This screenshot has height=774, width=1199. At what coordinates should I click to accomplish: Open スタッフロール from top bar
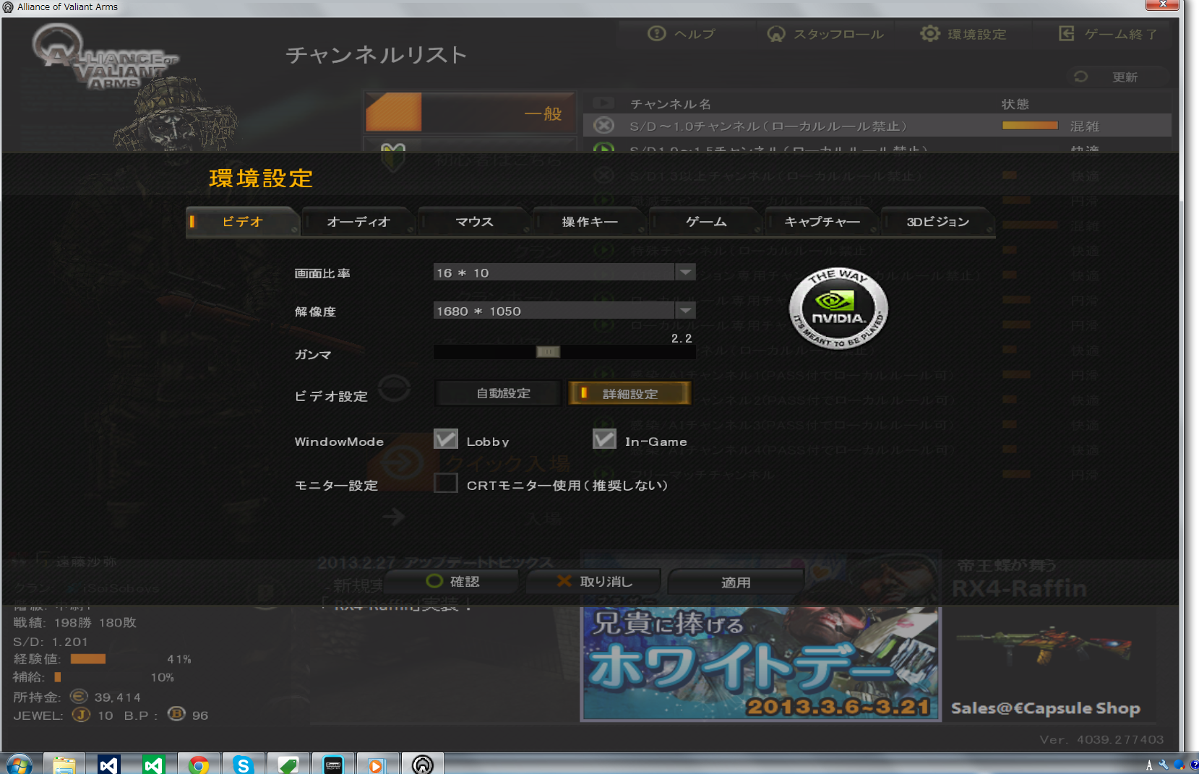click(826, 34)
